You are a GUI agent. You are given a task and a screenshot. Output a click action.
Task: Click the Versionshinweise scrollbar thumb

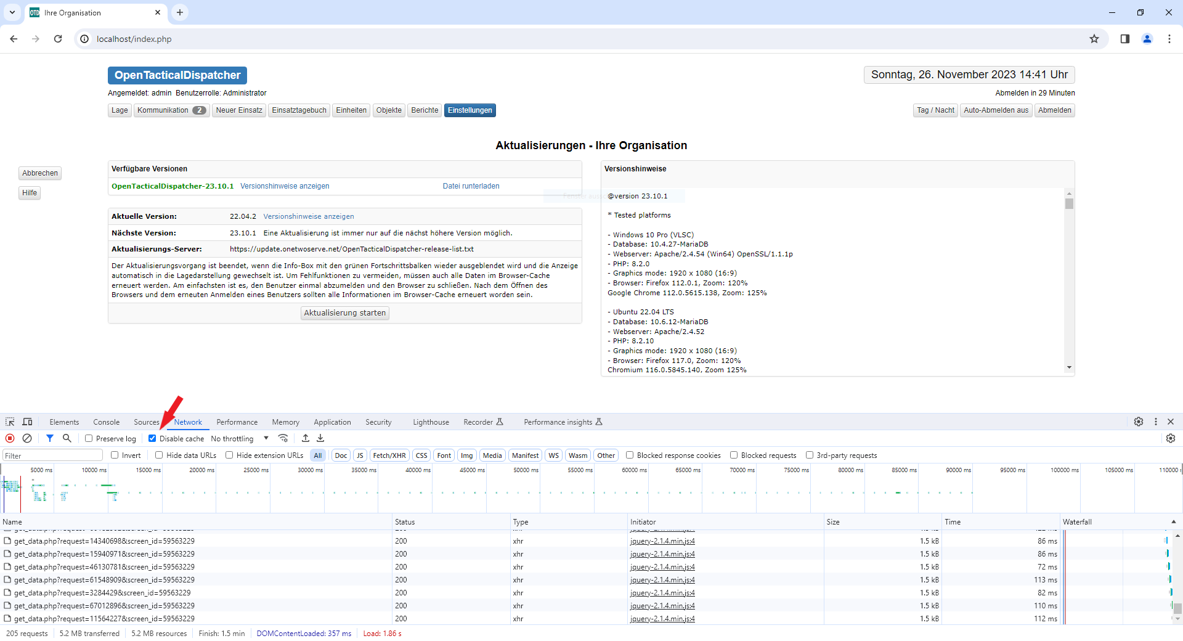1069,203
